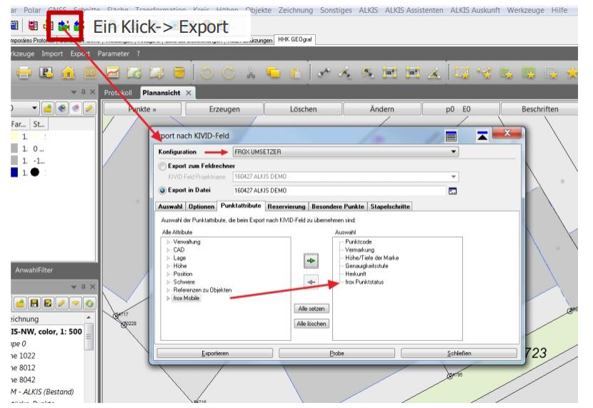Switch to the Reservierung tab

click(x=286, y=206)
